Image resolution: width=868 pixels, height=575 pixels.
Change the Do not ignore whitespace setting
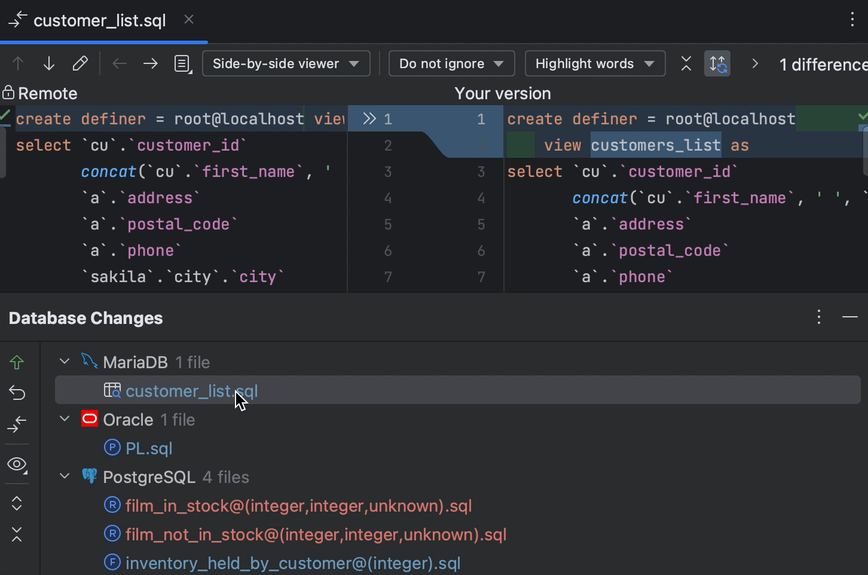pyautogui.click(x=451, y=63)
